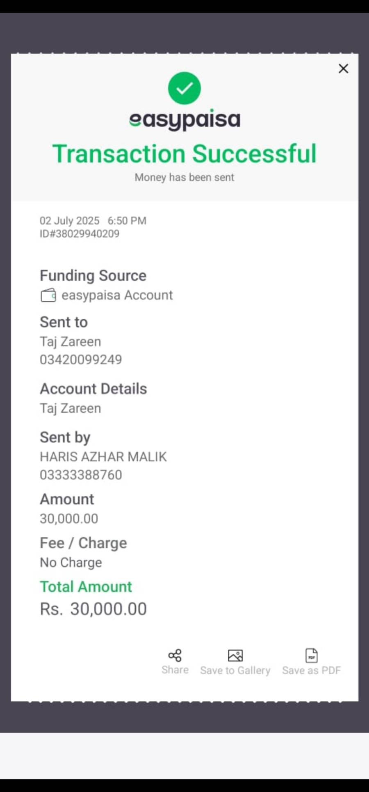
Task: Click the easypaisa Account funding source text
Action: [x=117, y=295]
